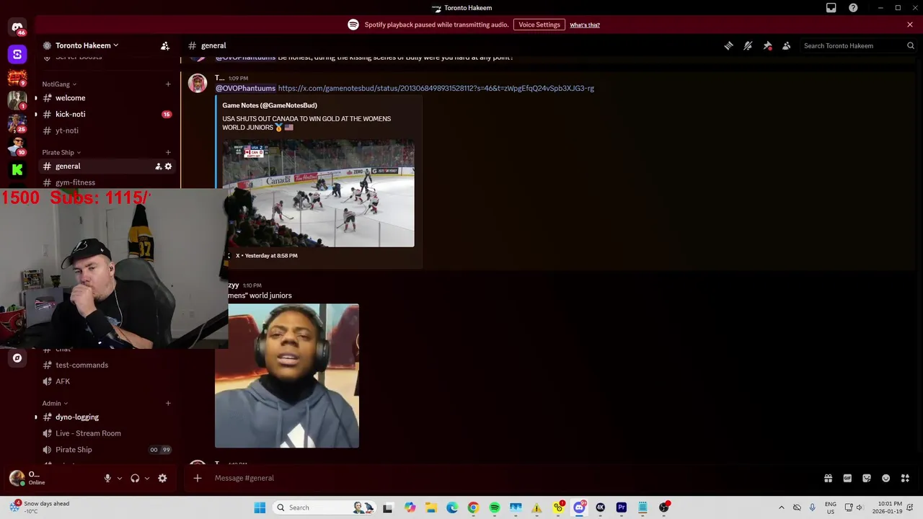Focus the Message #general input box
The width and height of the screenshot is (923, 519).
click(505, 478)
